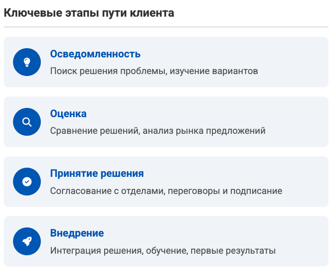Select the Осведомленность heading
This screenshot has height=275, width=335.
coord(95,54)
